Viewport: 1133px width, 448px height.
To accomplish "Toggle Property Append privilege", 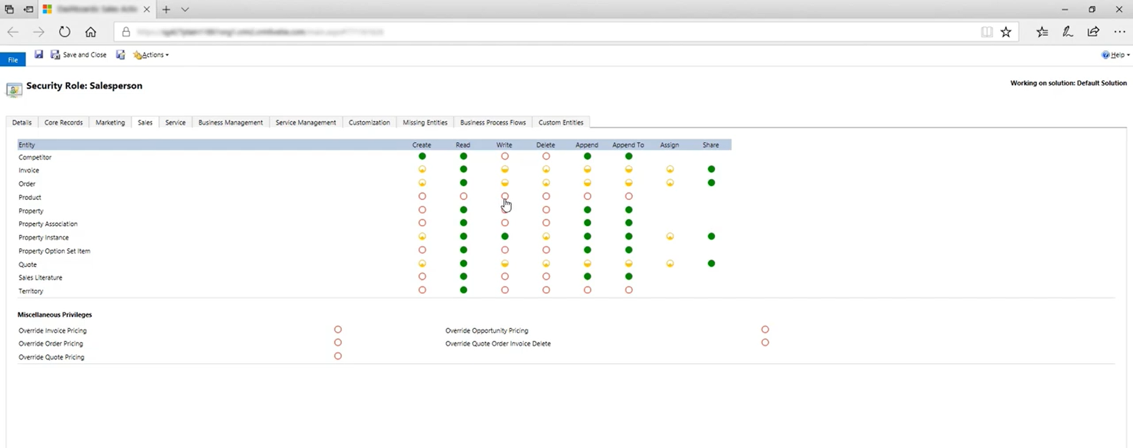I will [x=587, y=210].
